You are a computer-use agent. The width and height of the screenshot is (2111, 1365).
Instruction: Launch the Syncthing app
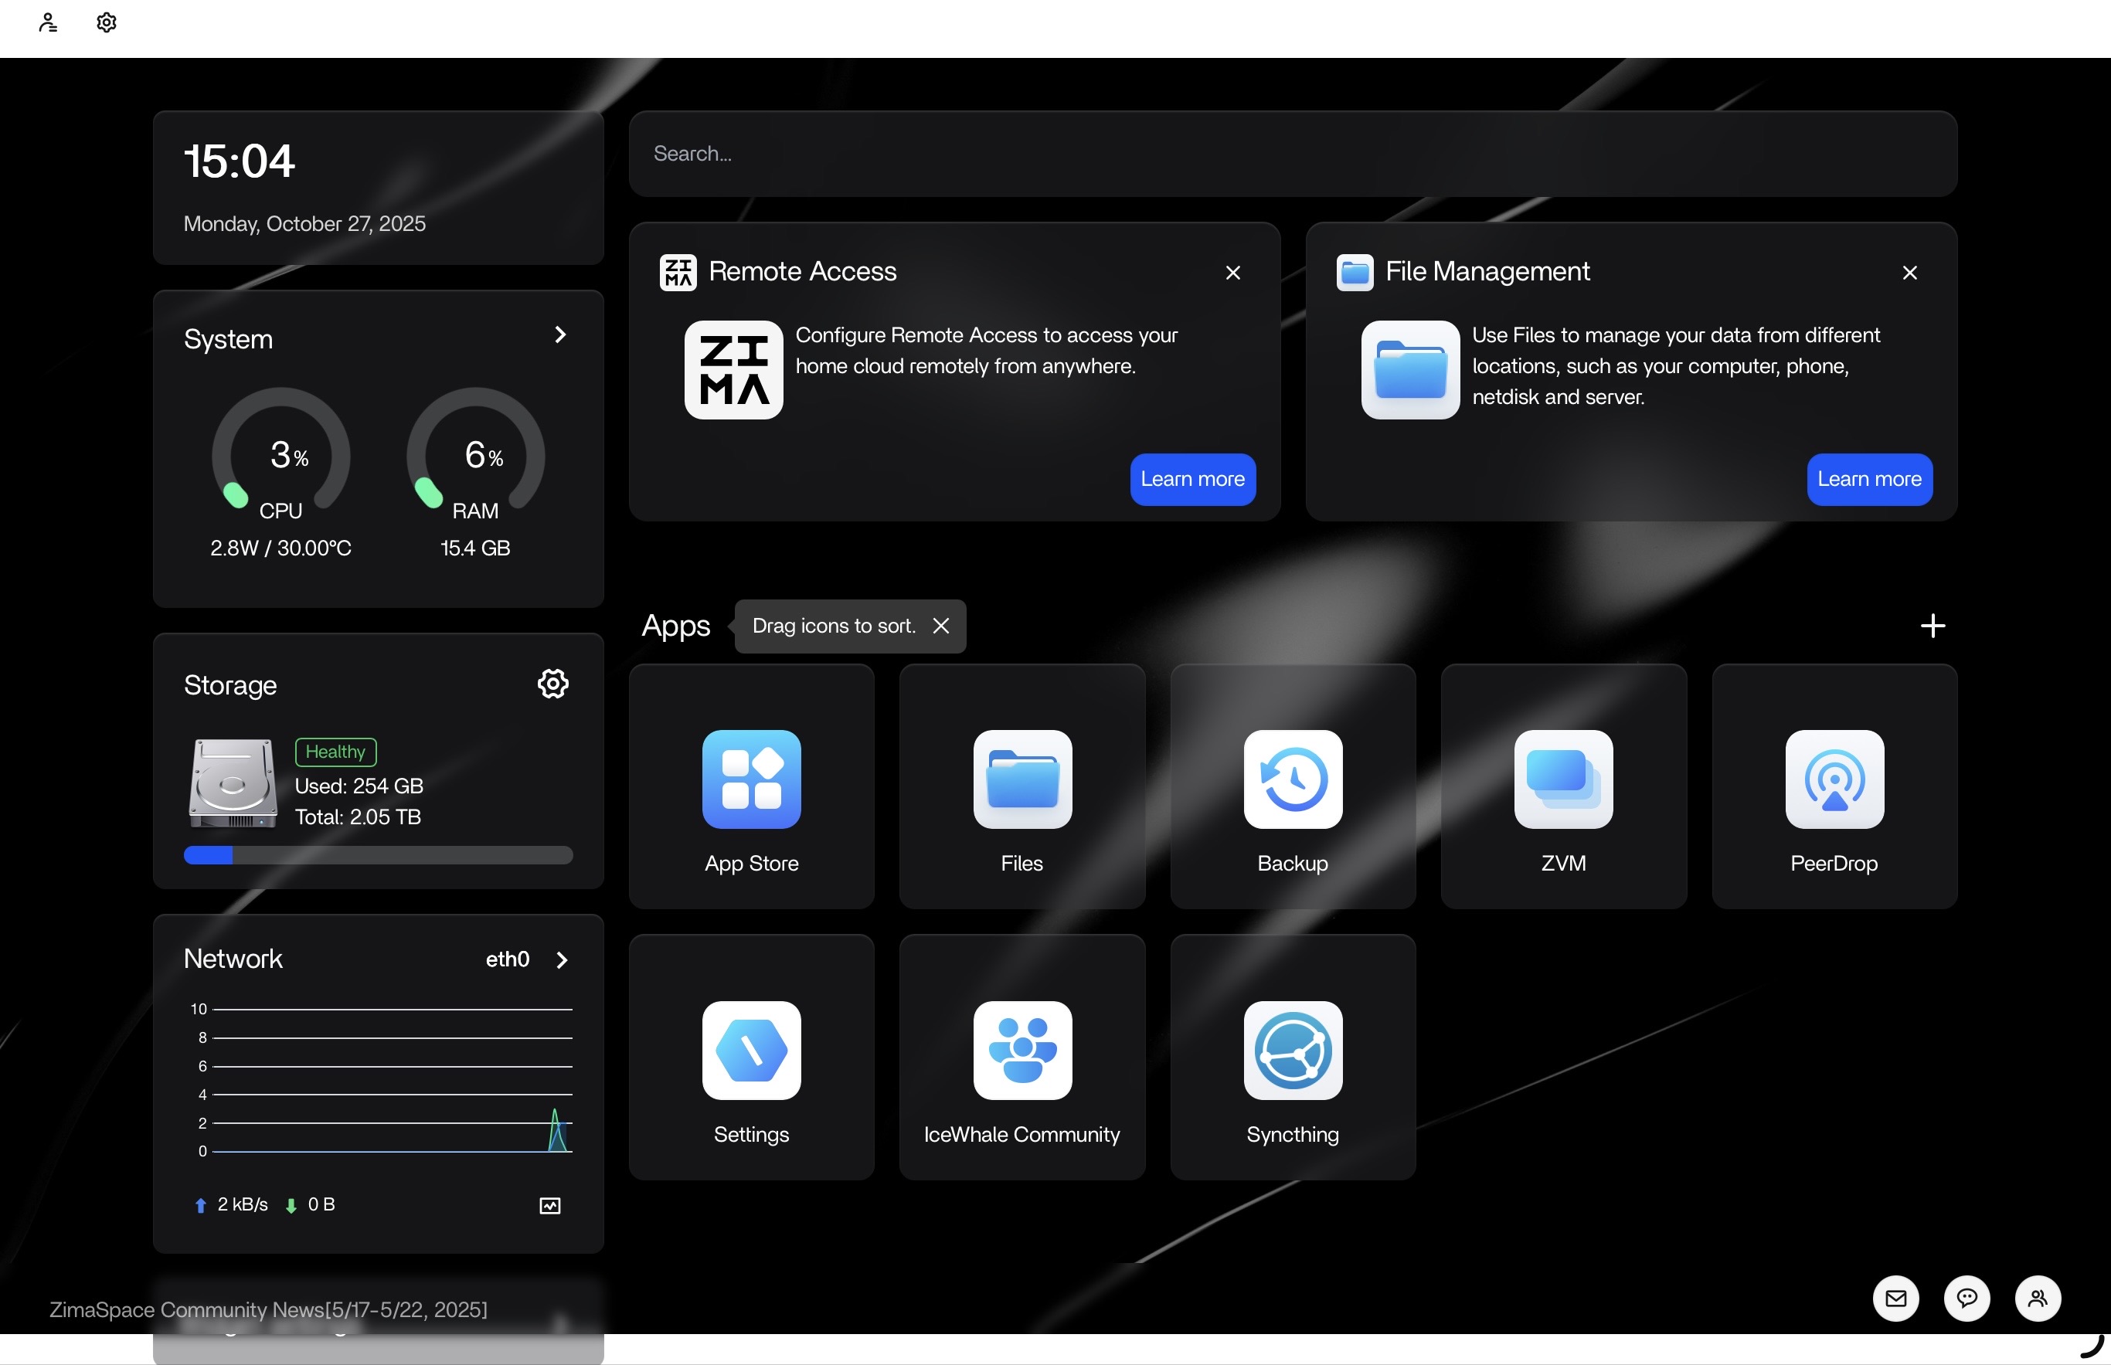click(x=1292, y=1051)
